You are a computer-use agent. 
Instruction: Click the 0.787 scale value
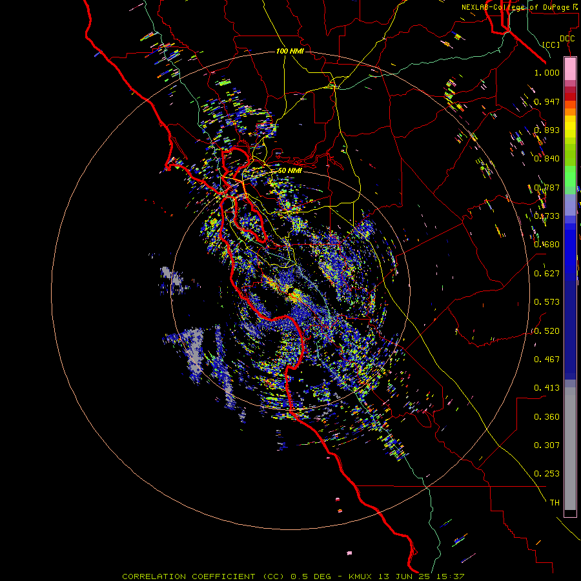coord(547,187)
